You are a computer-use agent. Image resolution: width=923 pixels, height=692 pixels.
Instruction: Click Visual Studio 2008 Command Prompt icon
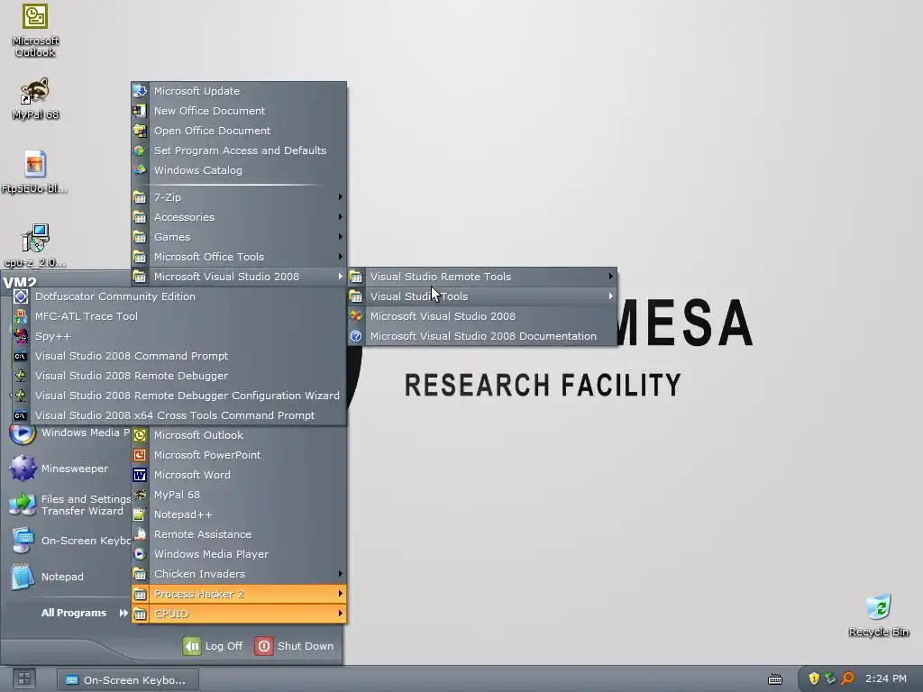(x=21, y=356)
